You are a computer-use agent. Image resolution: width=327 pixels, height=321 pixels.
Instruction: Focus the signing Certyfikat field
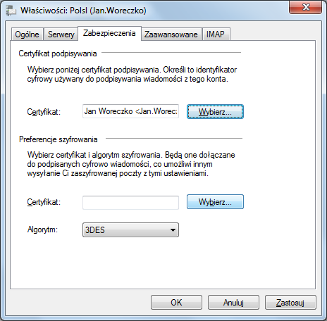[130, 111]
